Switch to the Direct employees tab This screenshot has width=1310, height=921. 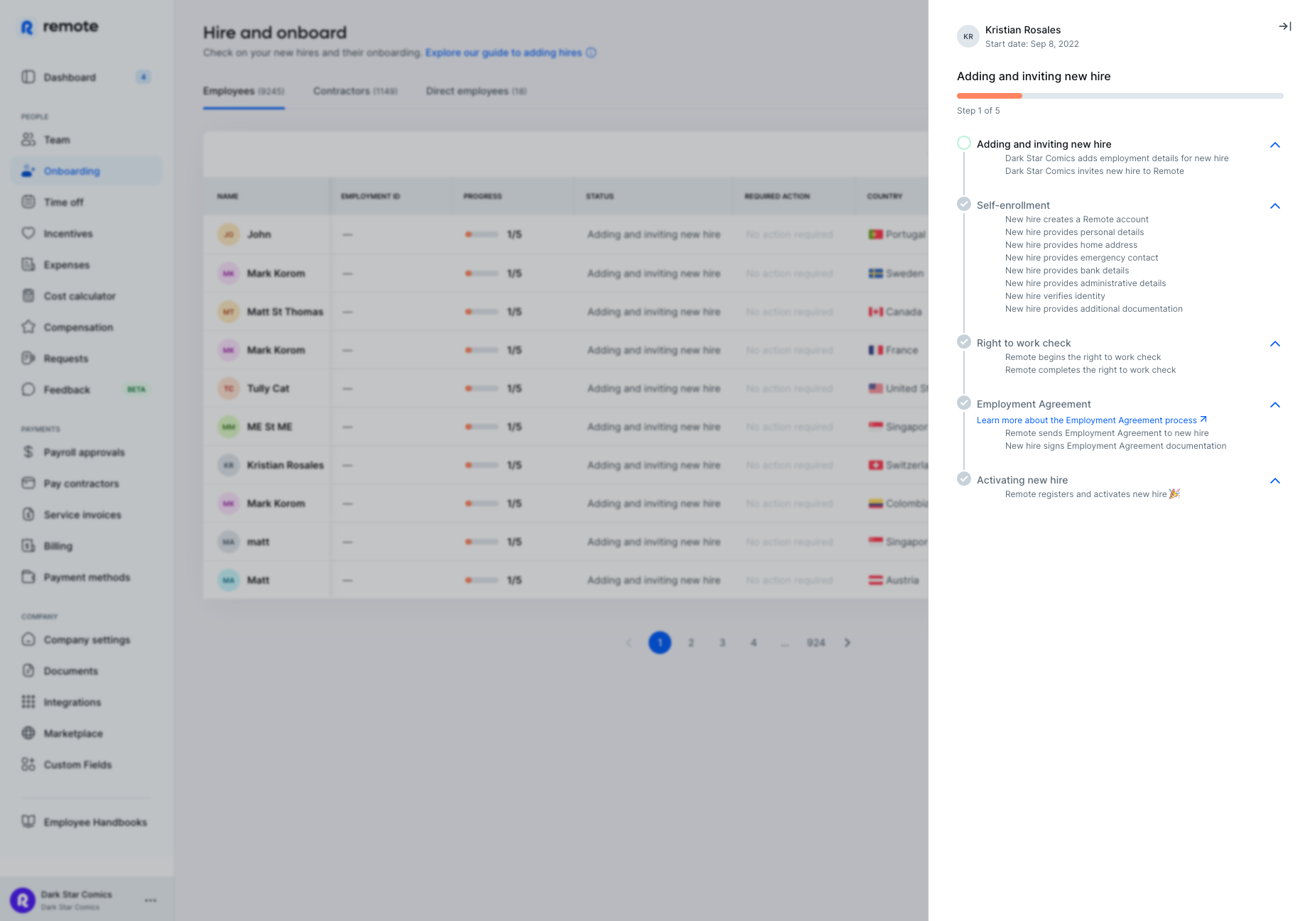click(x=476, y=91)
